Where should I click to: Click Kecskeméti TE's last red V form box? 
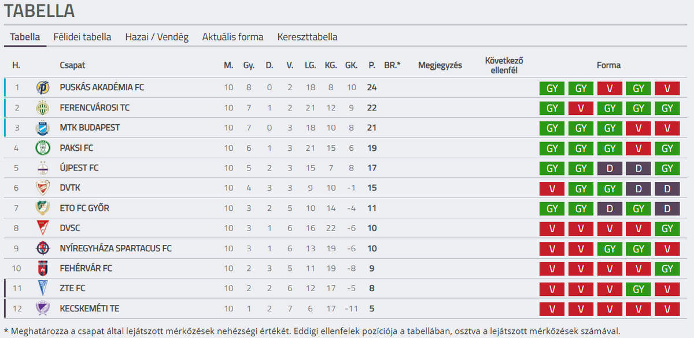click(667, 309)
